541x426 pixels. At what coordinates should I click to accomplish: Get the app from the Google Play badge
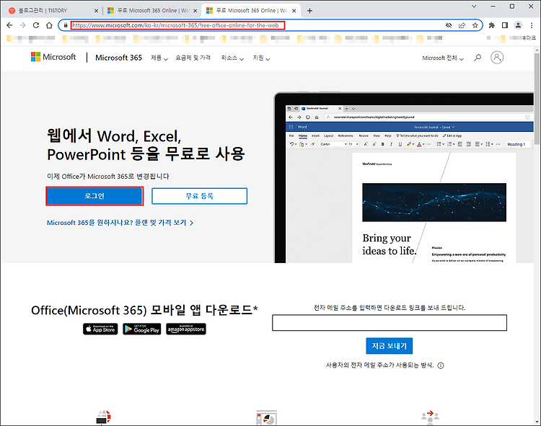[x=142, y=329]
